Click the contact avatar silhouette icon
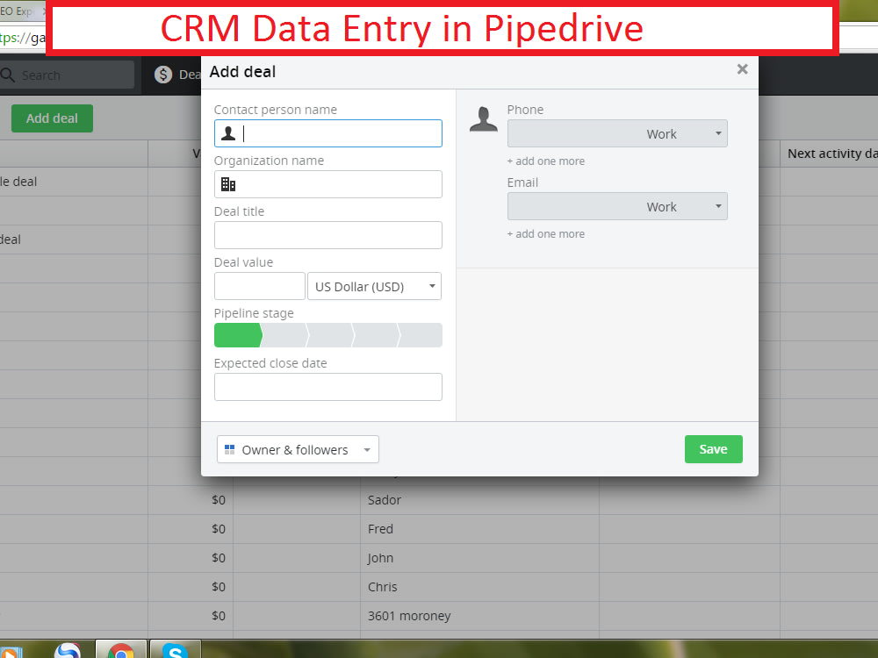The image size is (878, 658). tap(484, 118)
